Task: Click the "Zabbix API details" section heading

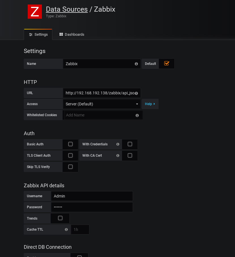Action: [x=44, y=186]
